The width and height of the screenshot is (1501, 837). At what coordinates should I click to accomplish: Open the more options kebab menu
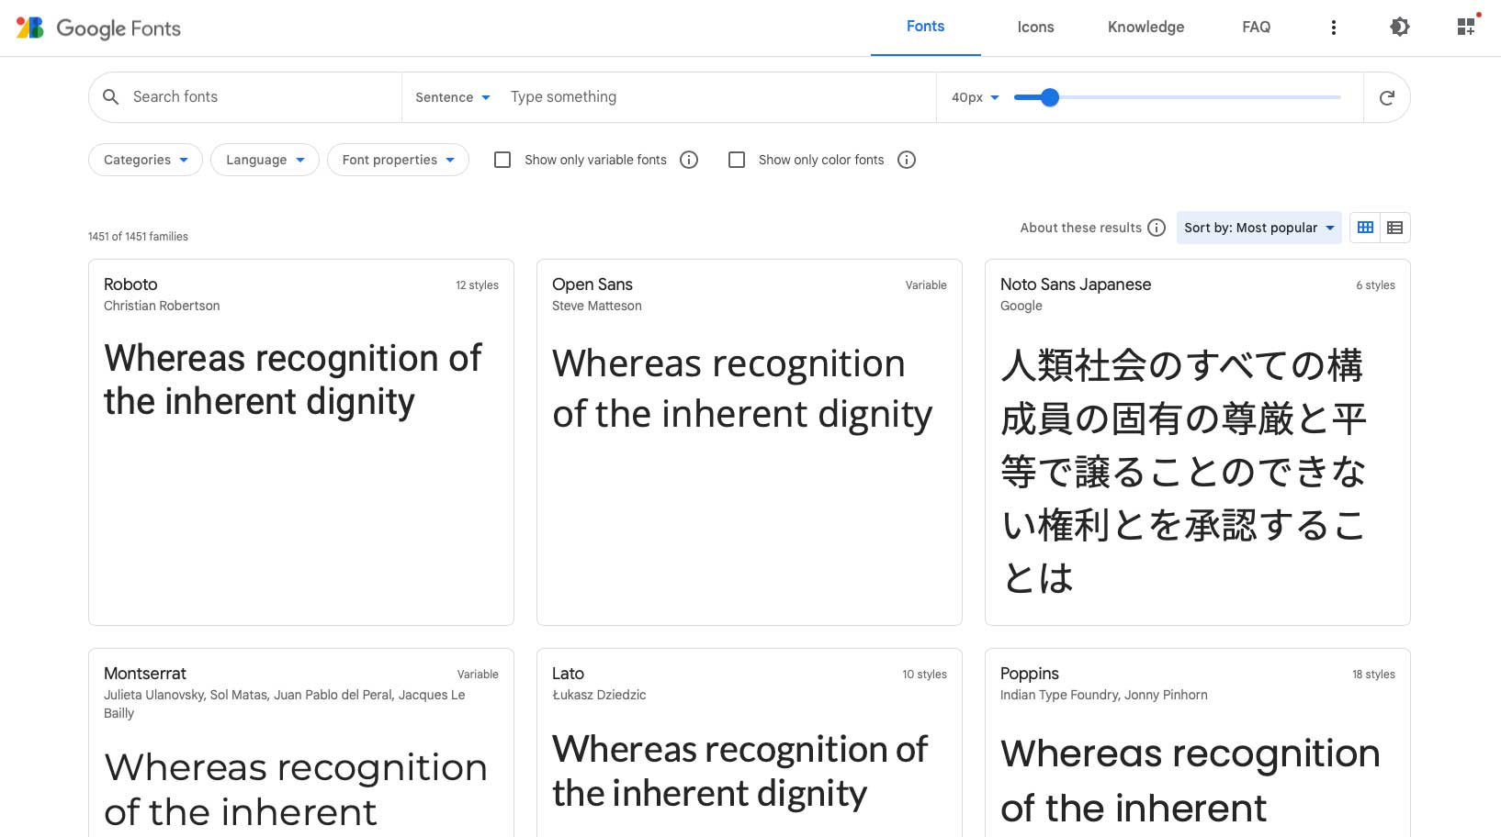(x=1334, y=28)
